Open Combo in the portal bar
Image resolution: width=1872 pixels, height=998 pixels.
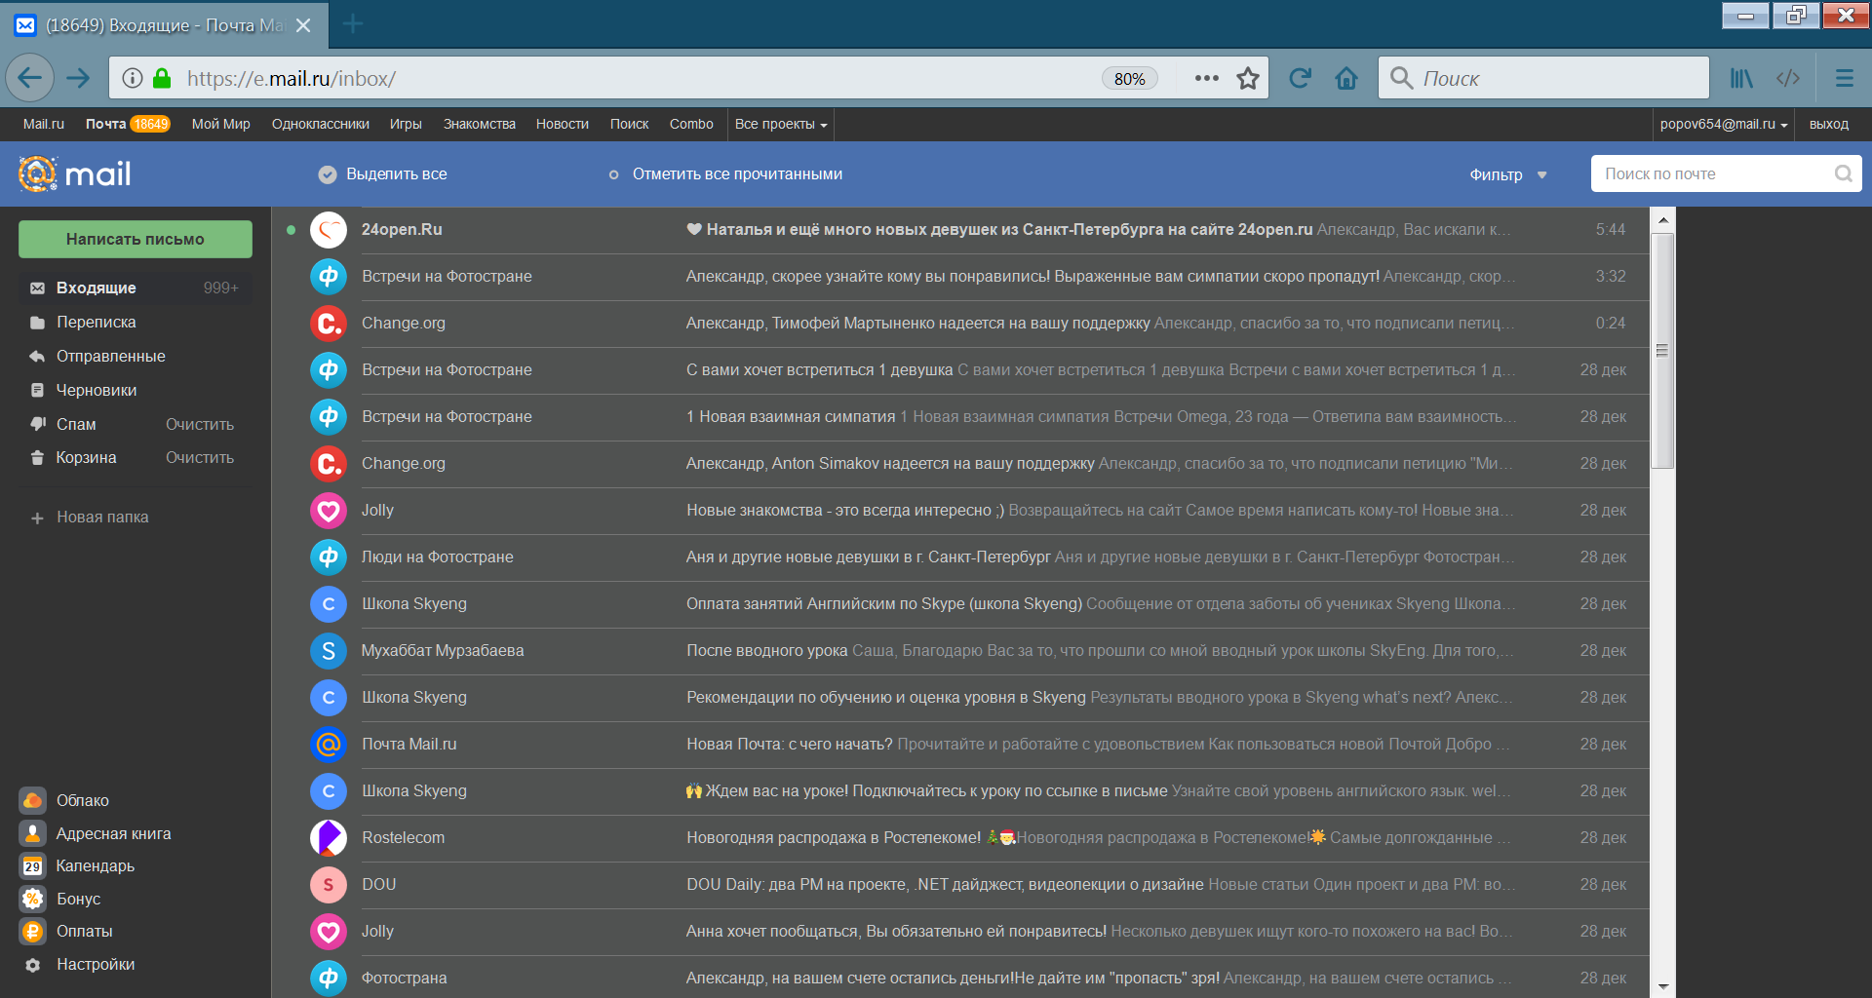pyautogui.click(x=691, y=124)
